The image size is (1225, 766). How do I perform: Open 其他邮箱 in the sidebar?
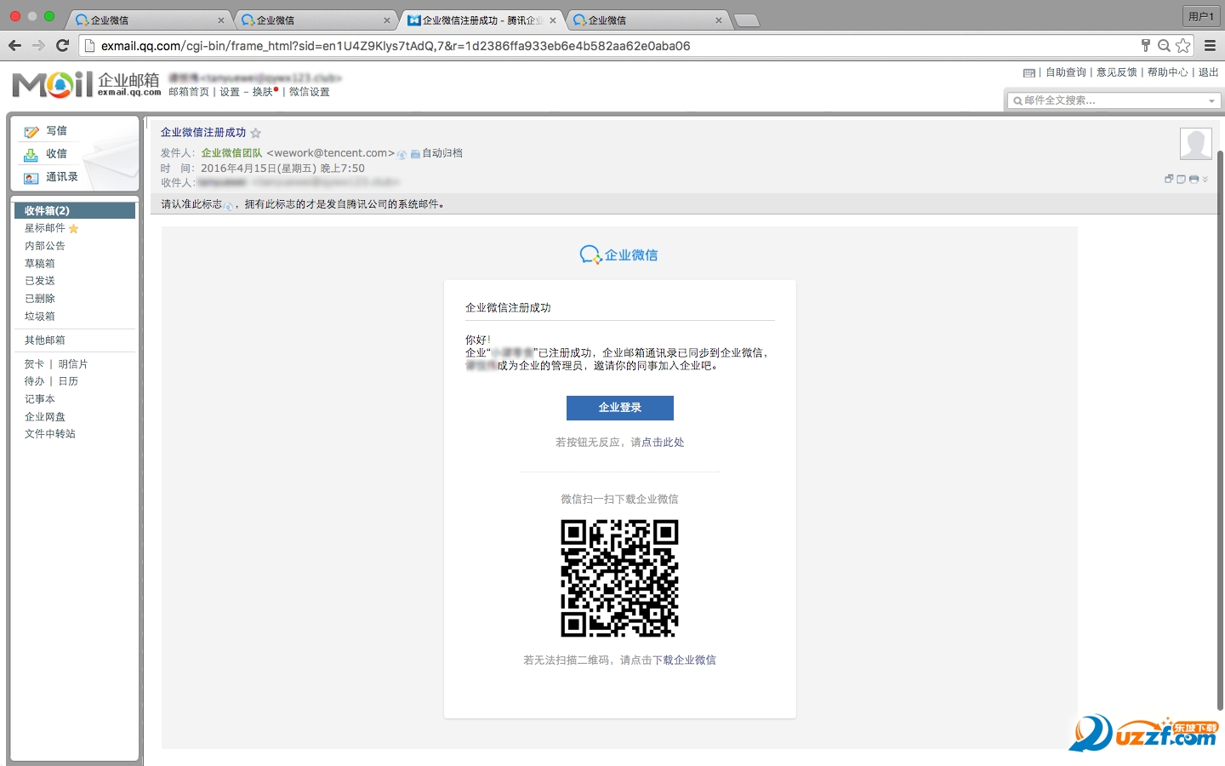coord(45,340)
